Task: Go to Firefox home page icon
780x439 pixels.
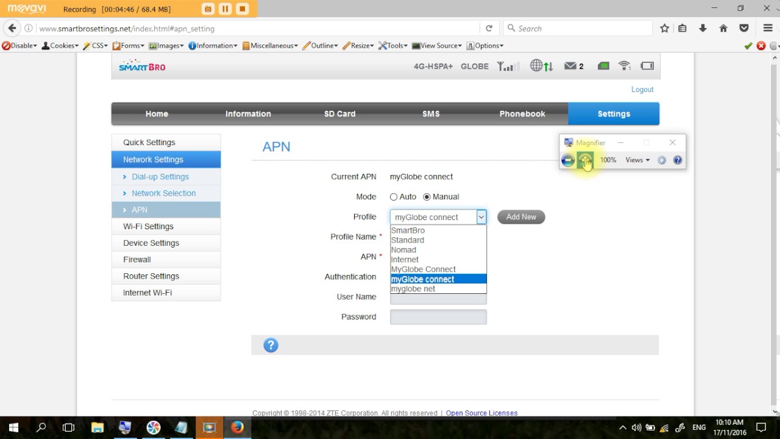Action: coord(723,28)
